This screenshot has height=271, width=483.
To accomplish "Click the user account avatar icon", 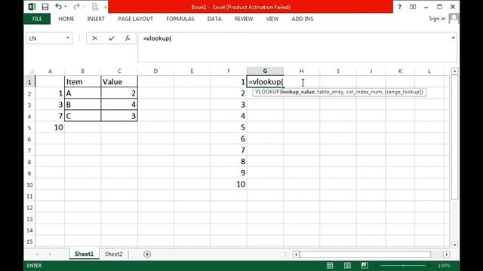I will 454,19.
